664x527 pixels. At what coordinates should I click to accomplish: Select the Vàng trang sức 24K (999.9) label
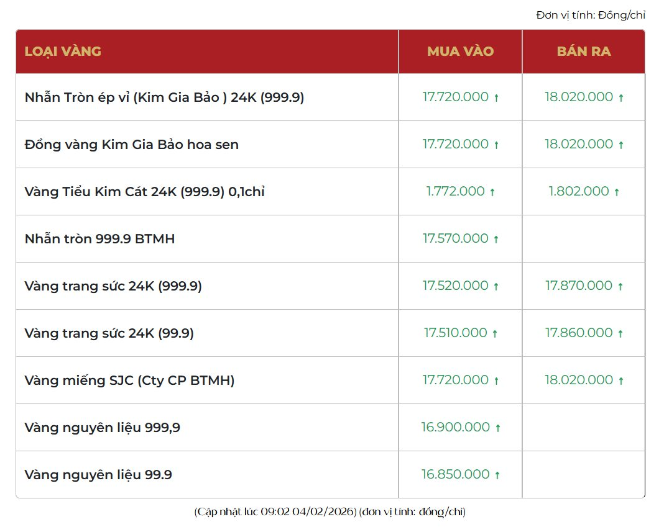tap(113, 286)
